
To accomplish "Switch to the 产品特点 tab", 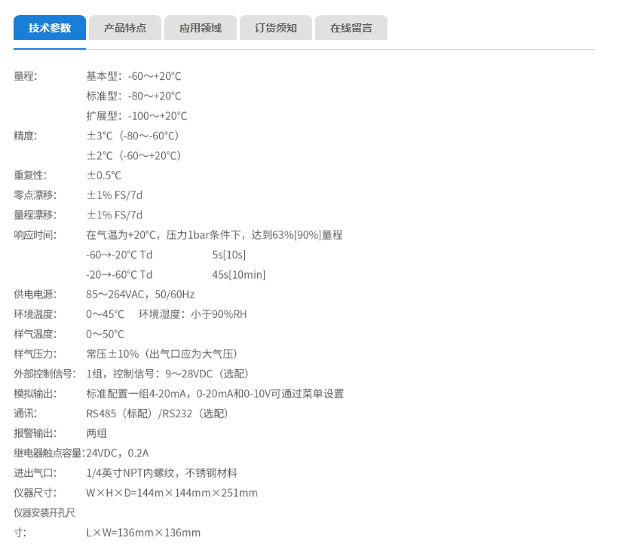I will click(124, 27).
